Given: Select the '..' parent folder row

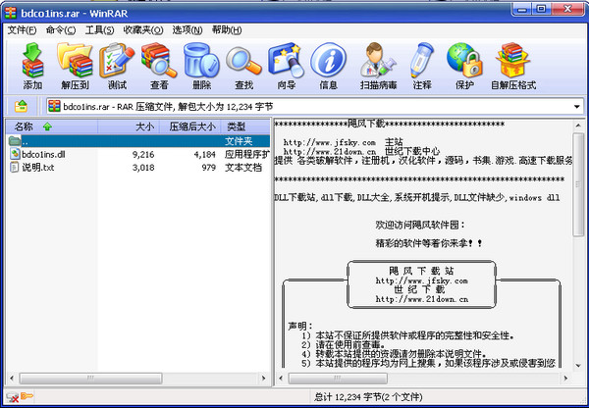Looking at the screenshot, I should click(x=138, y=141).
